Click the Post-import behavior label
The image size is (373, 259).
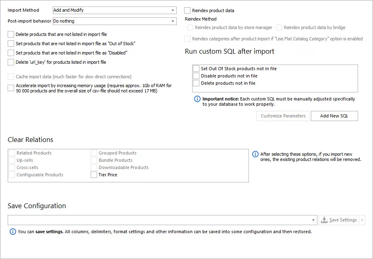[x=29, y=21]
